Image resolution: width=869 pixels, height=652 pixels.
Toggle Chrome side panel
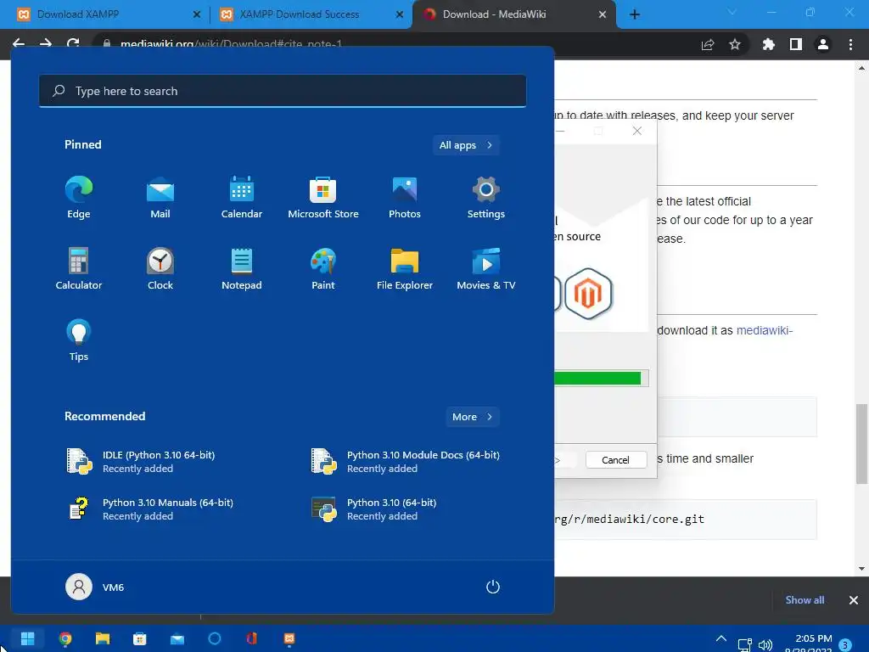796,44
